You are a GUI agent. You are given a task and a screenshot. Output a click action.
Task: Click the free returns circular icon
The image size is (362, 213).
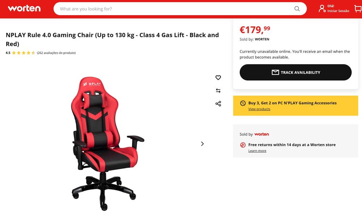click(243, 145)
